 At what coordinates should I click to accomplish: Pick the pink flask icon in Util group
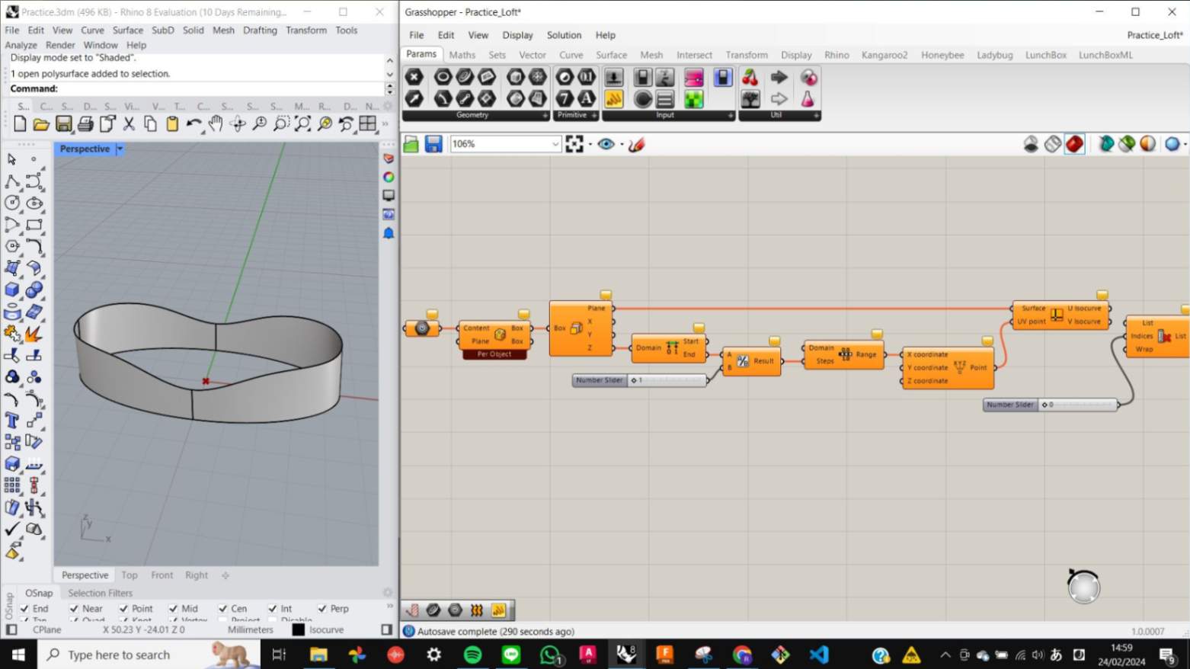click(x=808, y=98)
